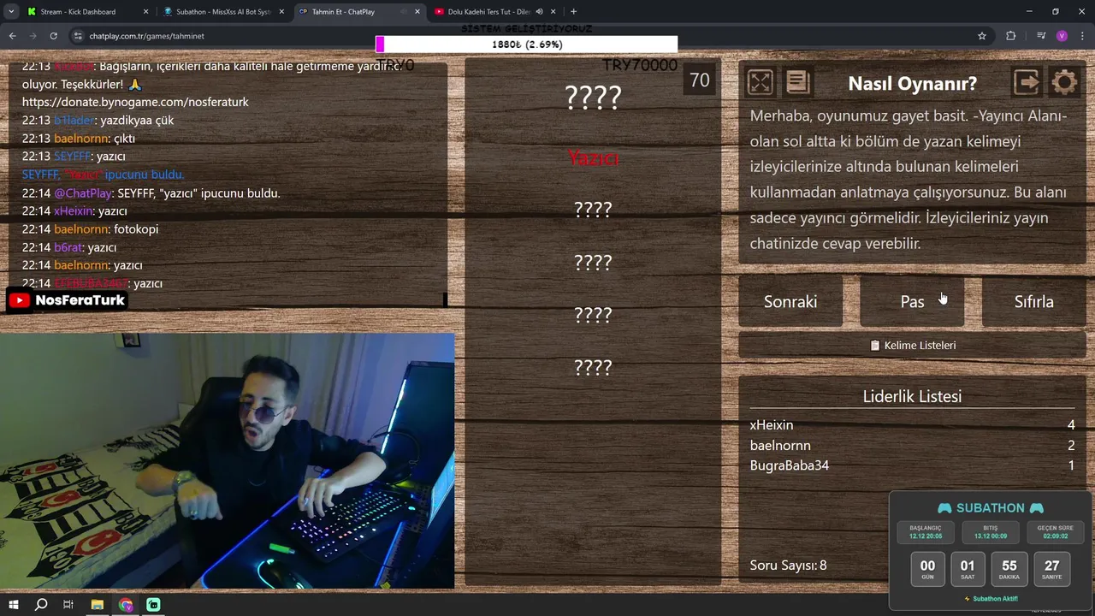Open the document notes icon beside fullscreen

797,82
